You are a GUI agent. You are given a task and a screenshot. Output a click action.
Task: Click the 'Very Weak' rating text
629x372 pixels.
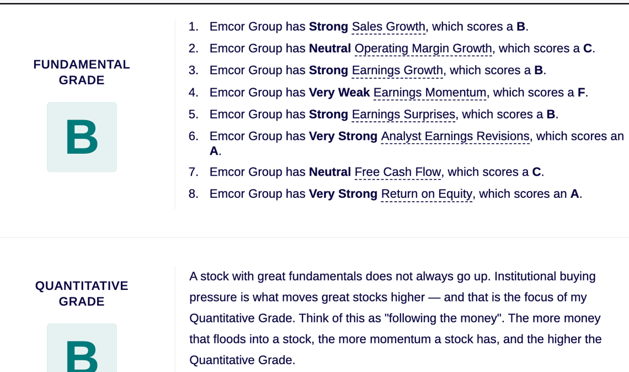(x=339, y=93)
